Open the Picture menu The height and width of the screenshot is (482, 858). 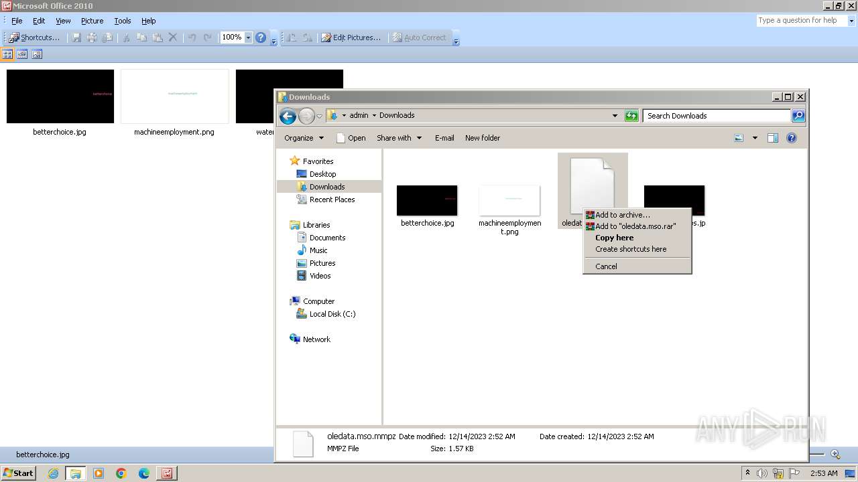click(92, 21)
